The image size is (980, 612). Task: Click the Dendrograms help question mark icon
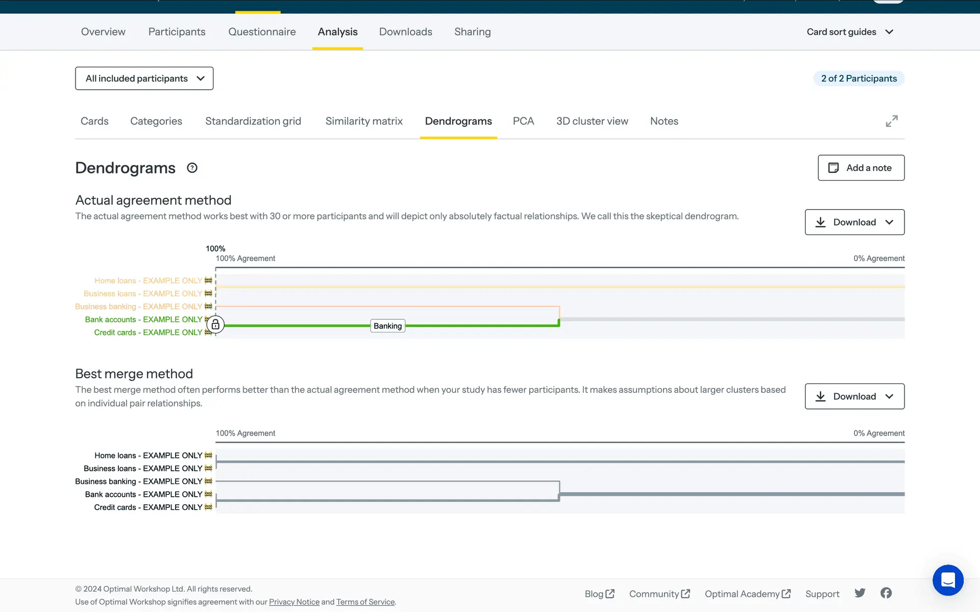pyautogui.click(x=192, y=168)
